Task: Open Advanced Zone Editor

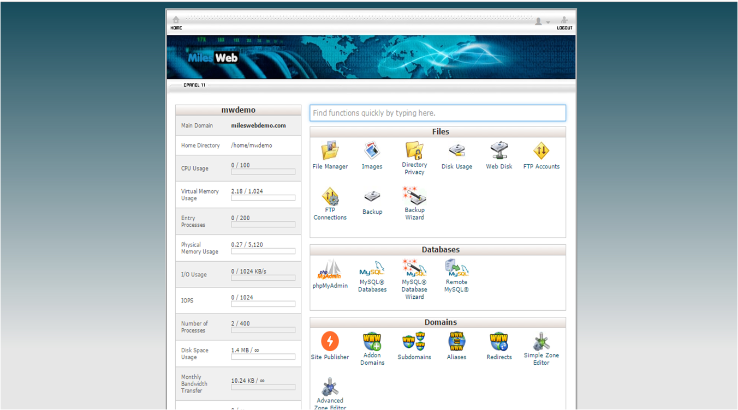Action: [x=330, y=387]
